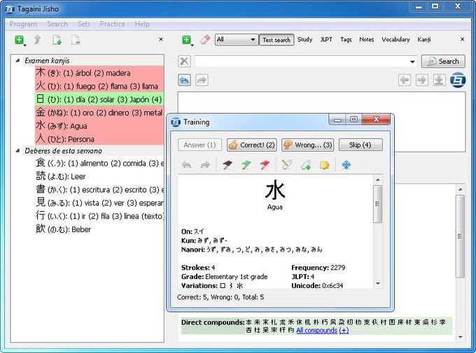This screenshot has width=476, height=353.
Task: Click the red graduation cap icon
Action: 265,165
